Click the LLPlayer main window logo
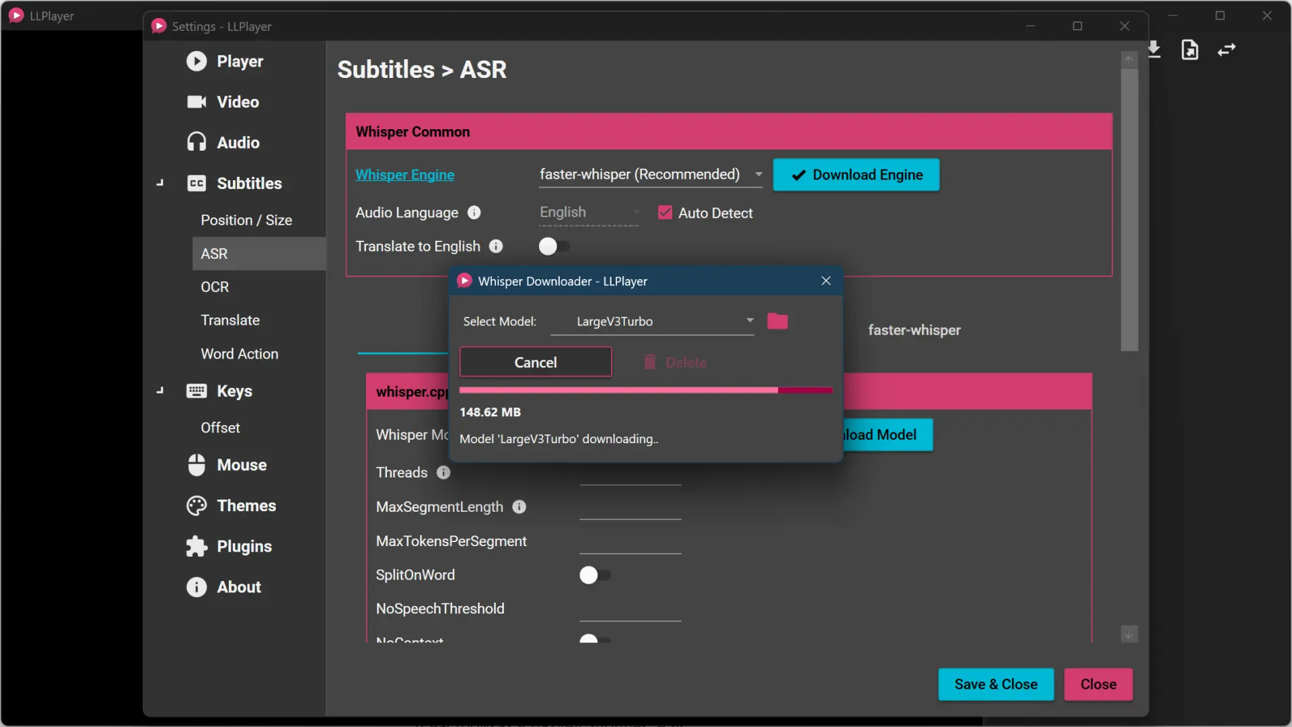Image resolution: width=1292 pixels, height=727 pixels. point(16,15)
